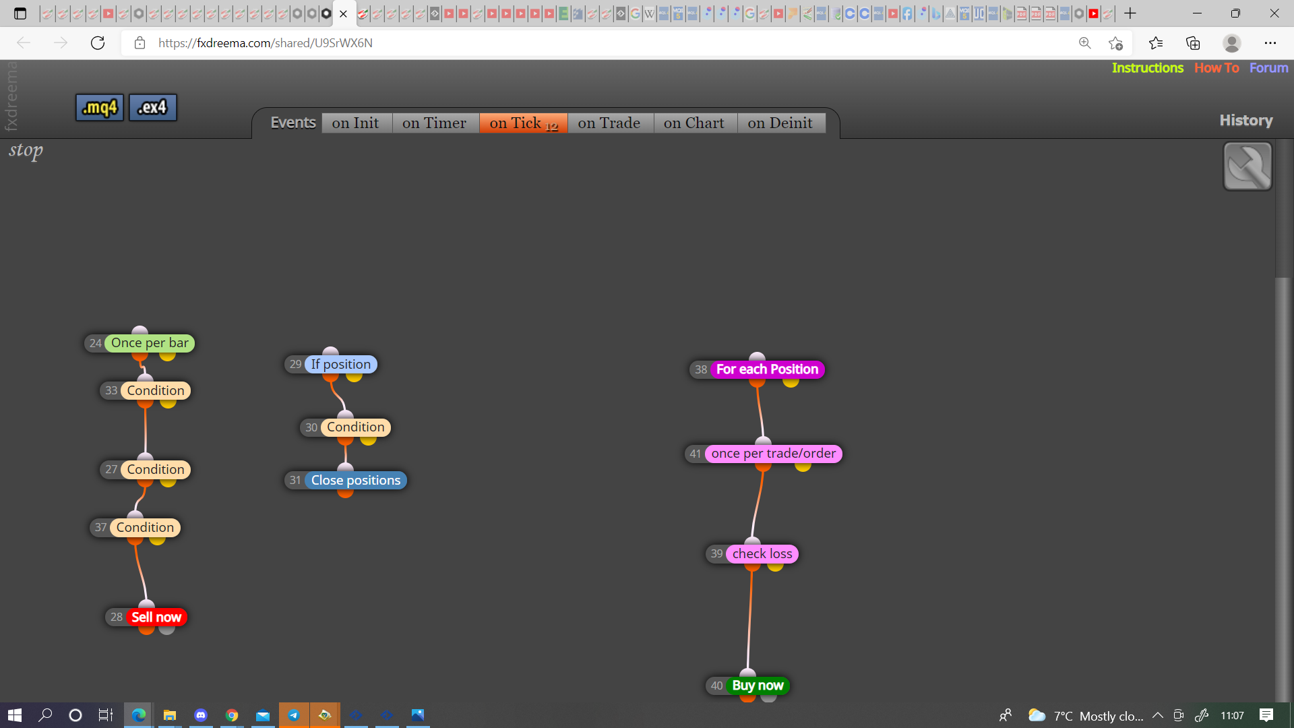This screenshot has width=1294, height=728.
Task: Select the on Tick event tab
Action: pos(524,123)
